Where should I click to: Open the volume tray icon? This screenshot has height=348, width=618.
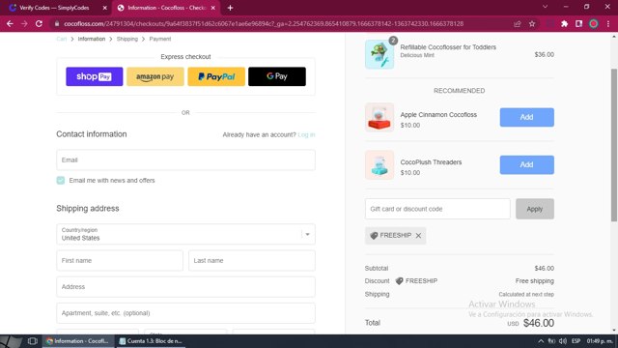[x=563, y=341]
